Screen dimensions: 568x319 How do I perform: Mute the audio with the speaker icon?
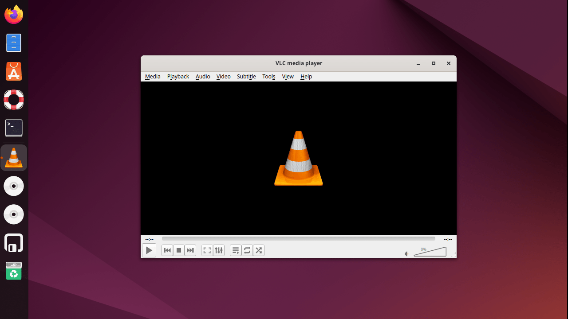pos(406,253)
